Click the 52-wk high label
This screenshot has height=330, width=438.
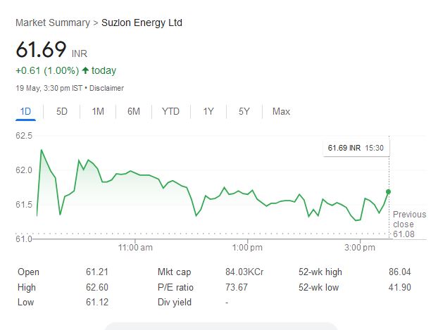(320, 272)
